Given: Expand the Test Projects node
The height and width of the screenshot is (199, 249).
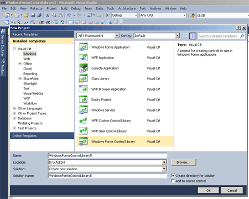Looking at the screenshot, I should tap(14, 128).
